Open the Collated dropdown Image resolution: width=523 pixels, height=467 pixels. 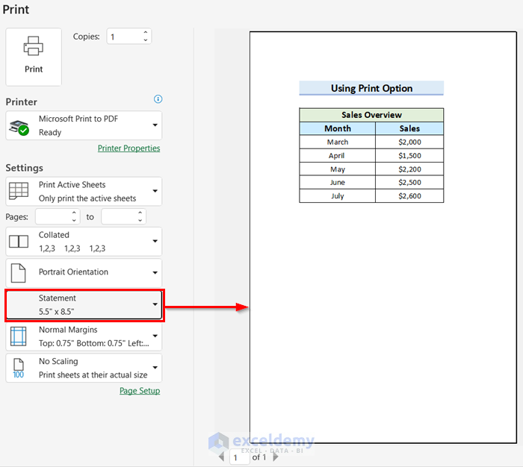tap(84, 242)
